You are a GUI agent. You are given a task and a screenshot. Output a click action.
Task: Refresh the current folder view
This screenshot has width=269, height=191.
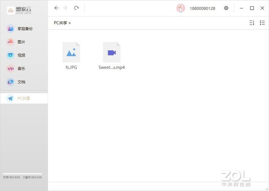click(76, 8)
